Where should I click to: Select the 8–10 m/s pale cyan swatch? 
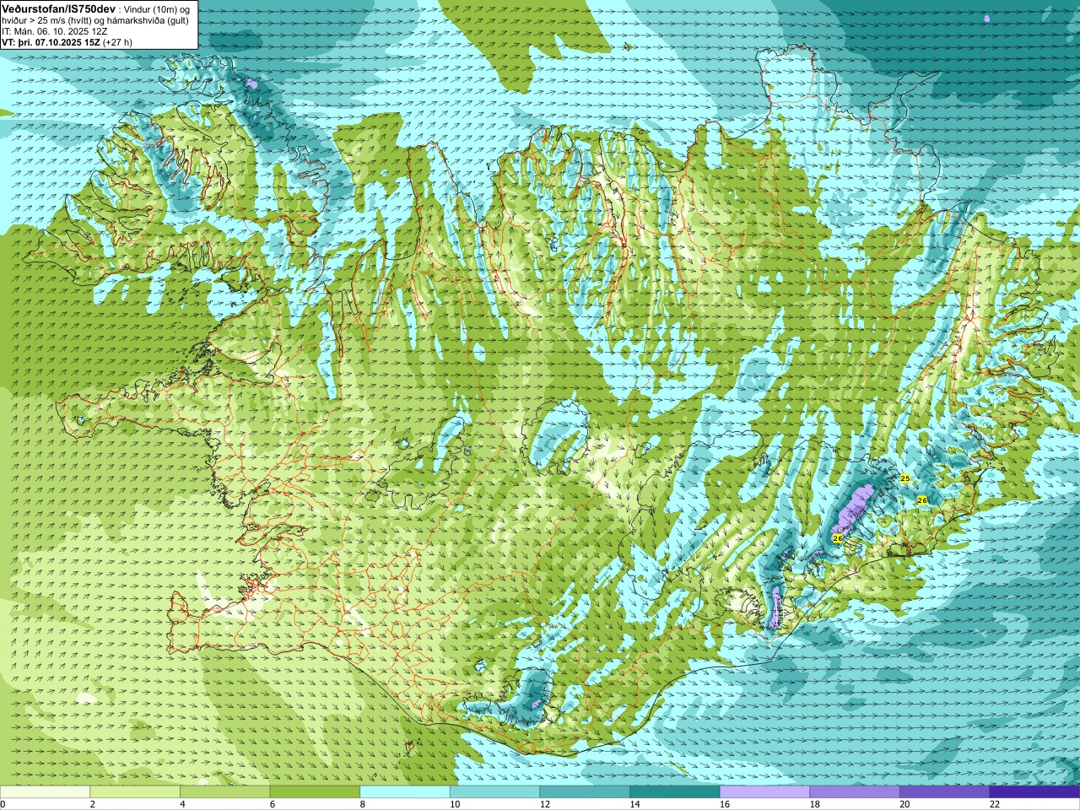pyautogui.click(x=405, y=792)
